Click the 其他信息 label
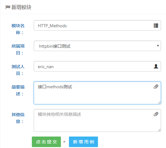The image size is (166, 148). point(18,118)
